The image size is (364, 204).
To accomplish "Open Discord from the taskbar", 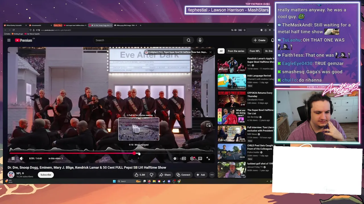I will pos(169,181).
